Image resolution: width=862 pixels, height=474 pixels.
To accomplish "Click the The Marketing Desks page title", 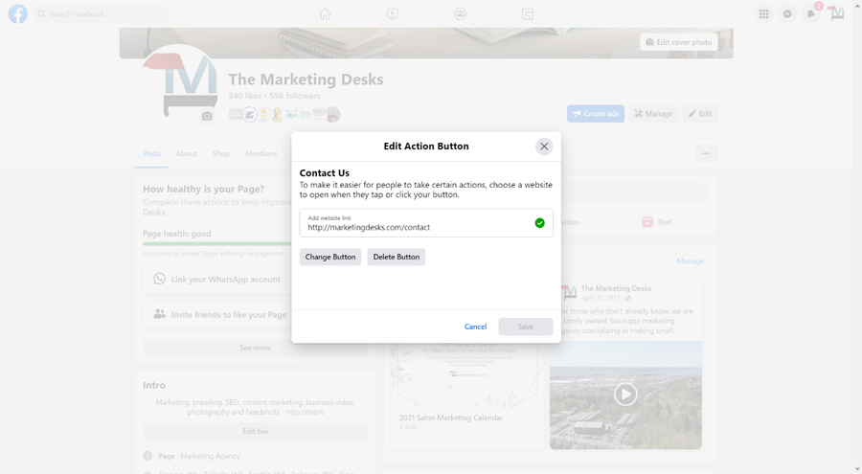I will 306,79.
